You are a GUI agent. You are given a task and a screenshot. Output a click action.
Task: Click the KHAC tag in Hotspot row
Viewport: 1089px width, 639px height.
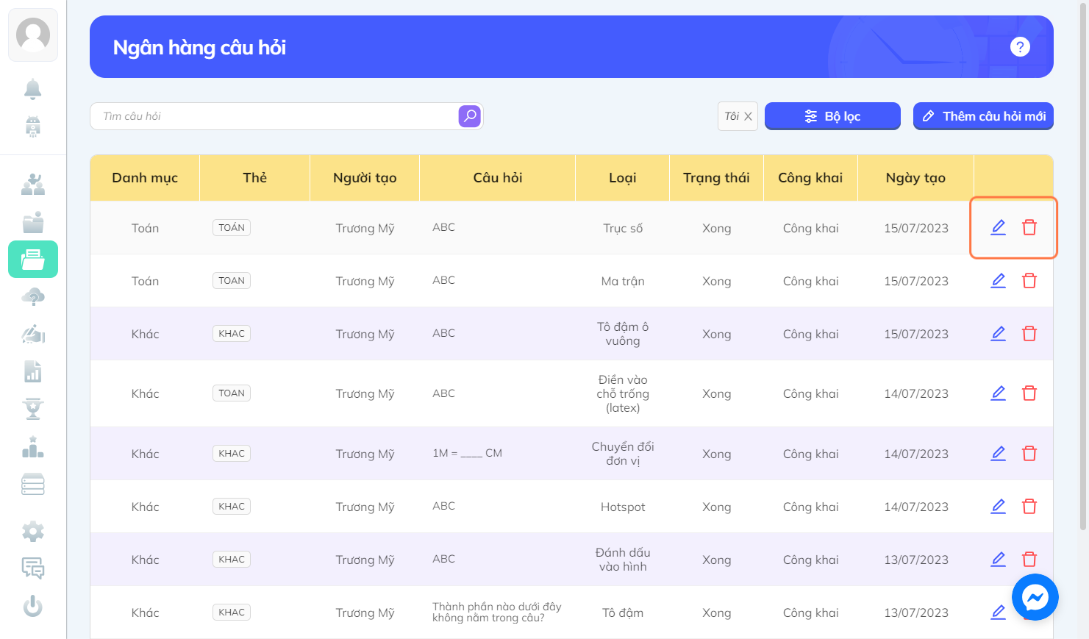point(232,507)
